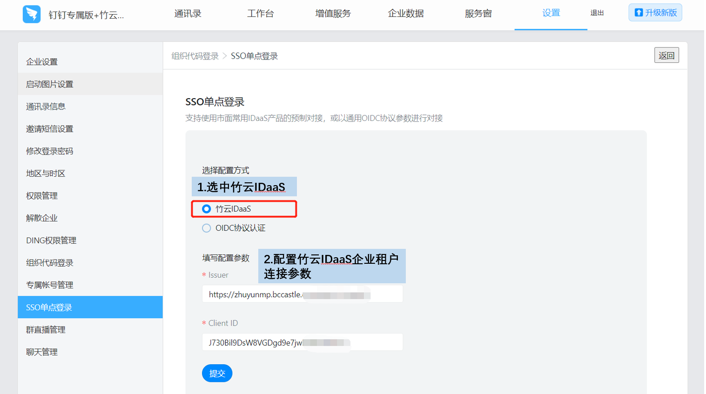Viewport: 706px width, 394px height.
Task: Open the 服务窗 tab
Action: click(478, 14)
